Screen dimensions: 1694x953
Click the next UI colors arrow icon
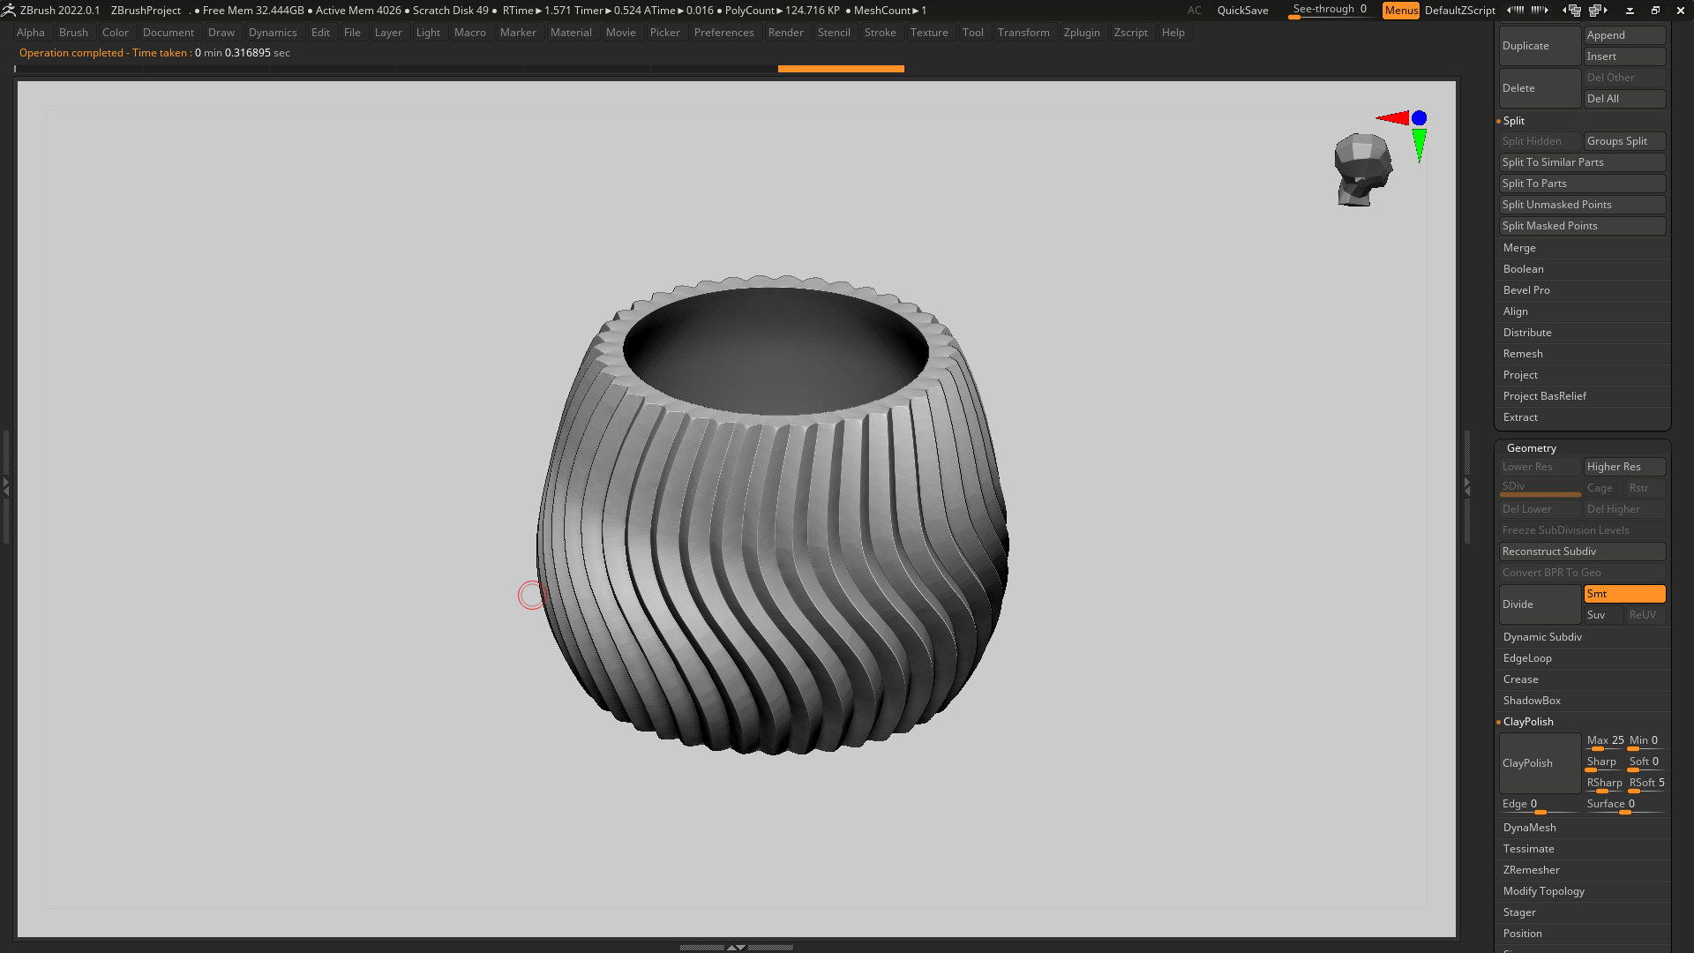tap(1540, 11)
